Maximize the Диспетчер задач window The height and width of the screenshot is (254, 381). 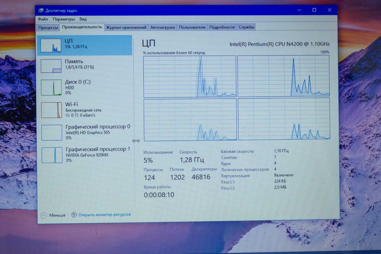click(x=314, y=10)
